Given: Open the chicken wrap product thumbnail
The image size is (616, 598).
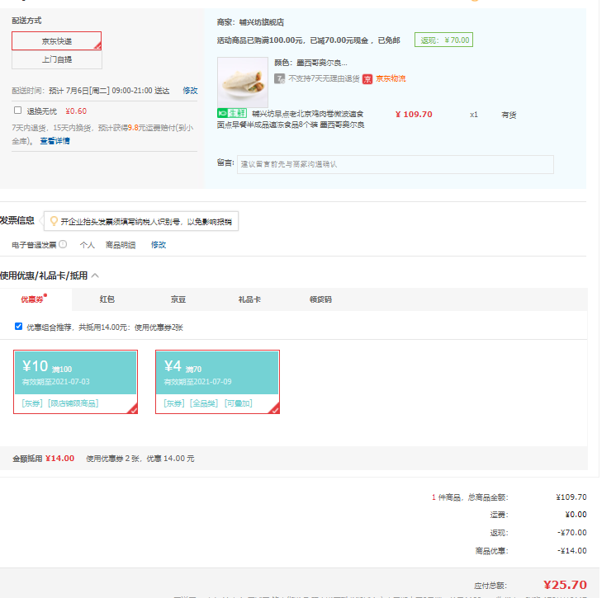Looking at the screenshot, I should coord(243,82).
